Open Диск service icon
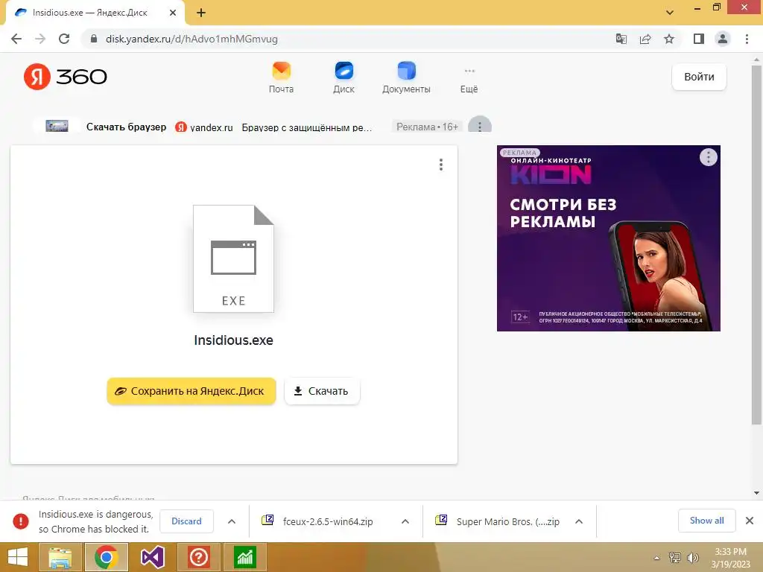Viewport: 763px width, 572px height. (344, 77)
